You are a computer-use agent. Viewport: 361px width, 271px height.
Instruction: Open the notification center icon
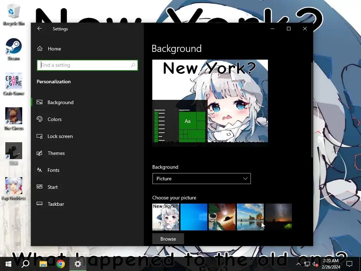tap(349, 264)
